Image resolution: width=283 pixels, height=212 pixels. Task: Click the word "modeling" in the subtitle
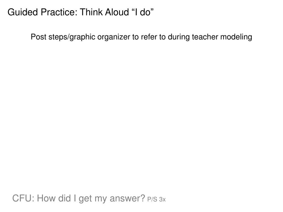(x=236, y=37)
